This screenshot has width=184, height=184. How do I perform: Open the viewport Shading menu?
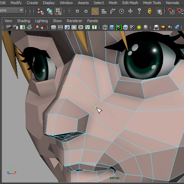pyautogui.click(x=24, y=21)
